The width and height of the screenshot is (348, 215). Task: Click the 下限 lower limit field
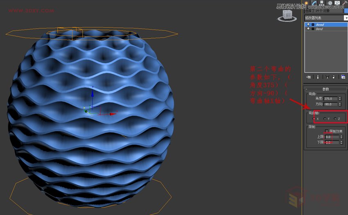pyautogui.click(x=332, y=142)
